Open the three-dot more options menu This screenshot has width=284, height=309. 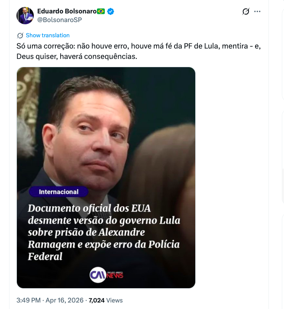pyautogui.click(x=258, y=12)
